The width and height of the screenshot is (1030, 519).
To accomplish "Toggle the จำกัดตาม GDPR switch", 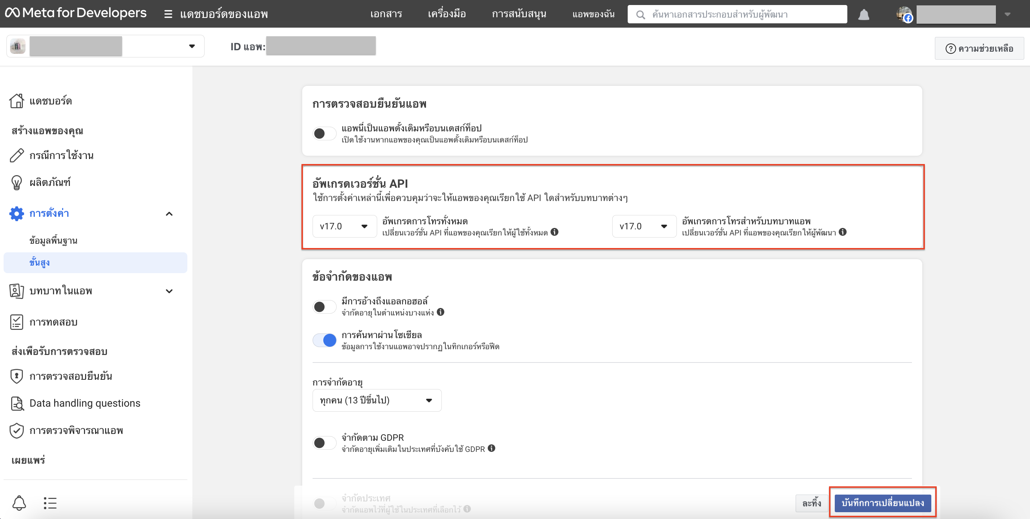I will click(324, 443).
